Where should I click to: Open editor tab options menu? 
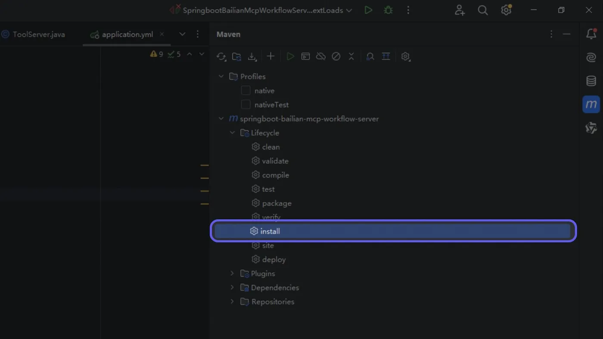coord(198,34)
